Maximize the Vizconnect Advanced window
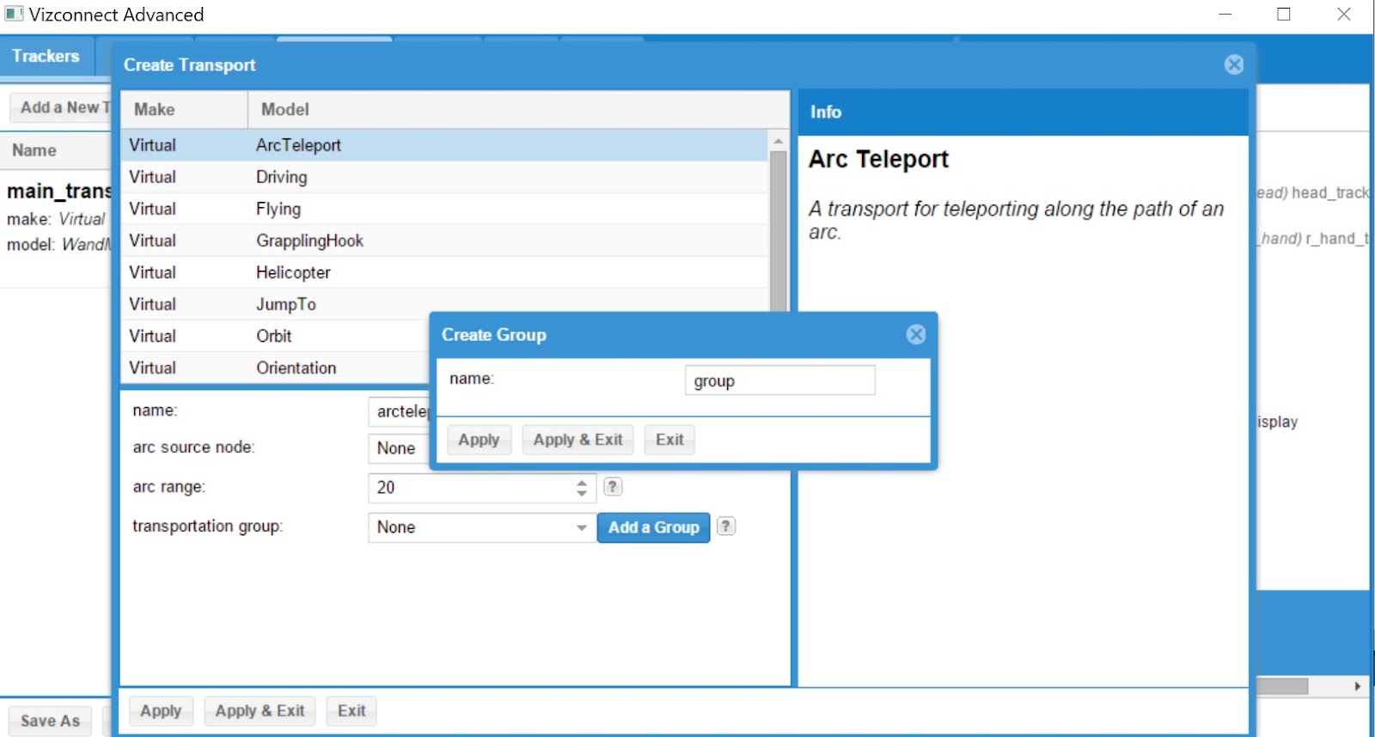Screen dimensions: 1375x737 pyautogui.click(x=1284, y=15)
